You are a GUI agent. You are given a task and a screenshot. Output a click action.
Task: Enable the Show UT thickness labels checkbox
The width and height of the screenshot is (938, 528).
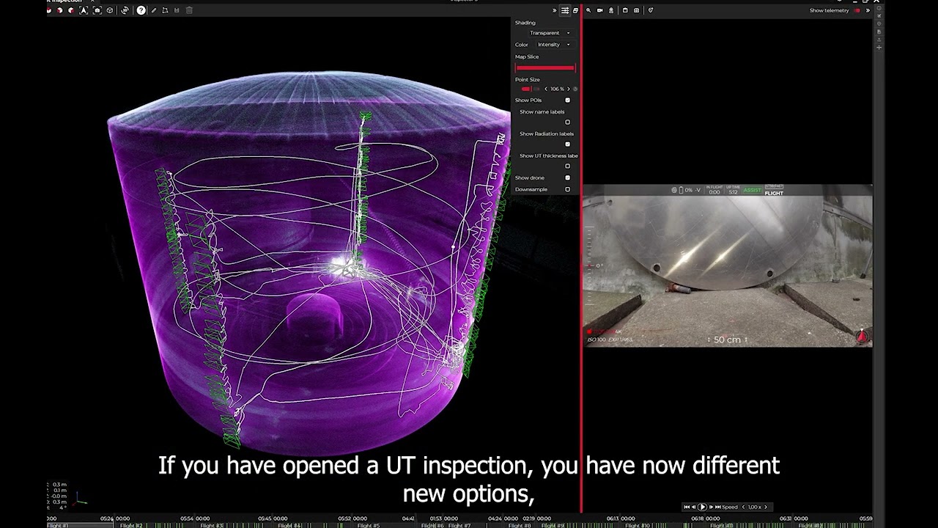pos(567,166)
